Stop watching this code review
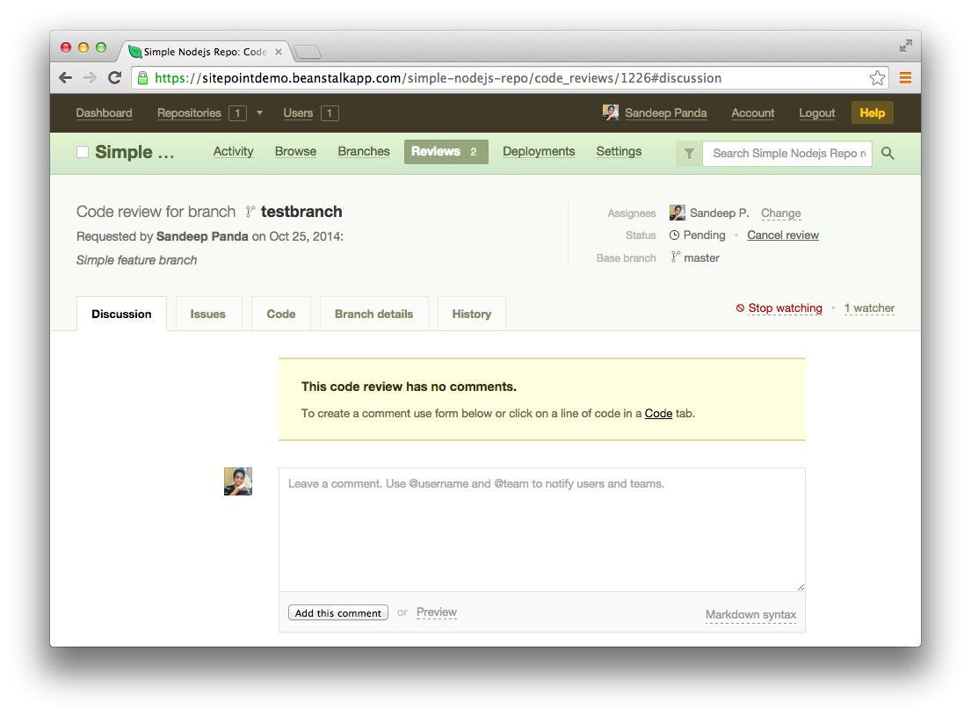The width and height of the screenshot is (971, 716). [x=785, y=308]
